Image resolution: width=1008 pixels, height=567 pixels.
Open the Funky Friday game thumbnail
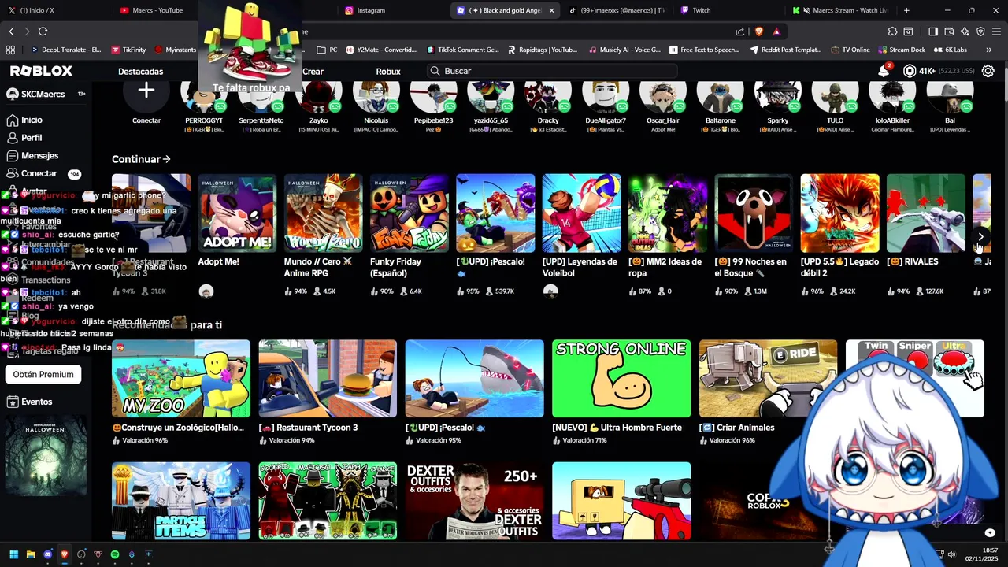409,213
